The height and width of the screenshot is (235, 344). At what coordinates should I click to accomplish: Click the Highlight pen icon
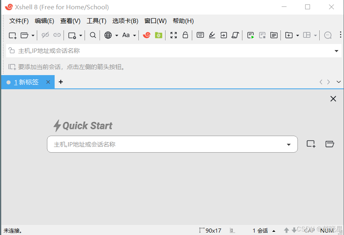tap(212, 35)
